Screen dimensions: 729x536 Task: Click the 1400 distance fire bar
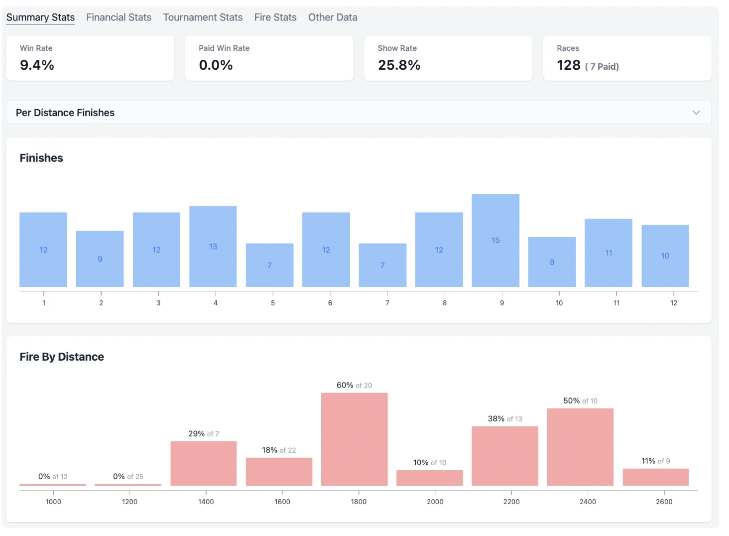tap(203, 463)
